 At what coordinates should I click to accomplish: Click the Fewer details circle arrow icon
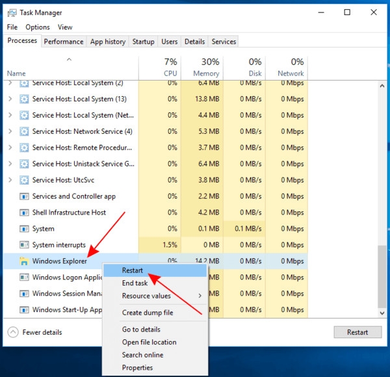click(13, 332)
